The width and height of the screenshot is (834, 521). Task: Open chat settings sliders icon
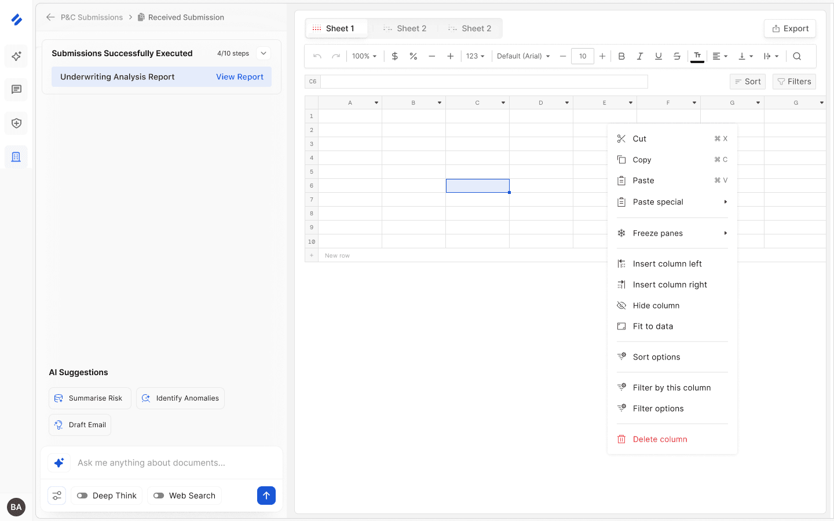tap(57, 496)
